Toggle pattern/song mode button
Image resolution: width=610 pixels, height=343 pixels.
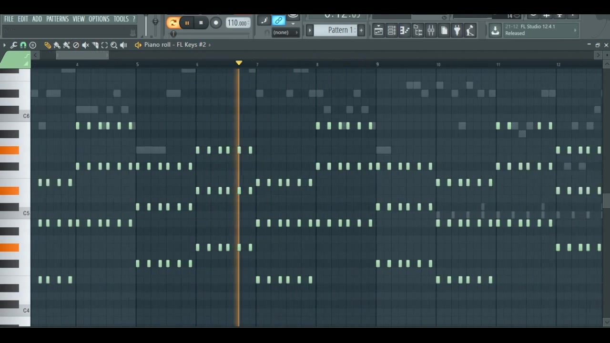tap(173, 23)
